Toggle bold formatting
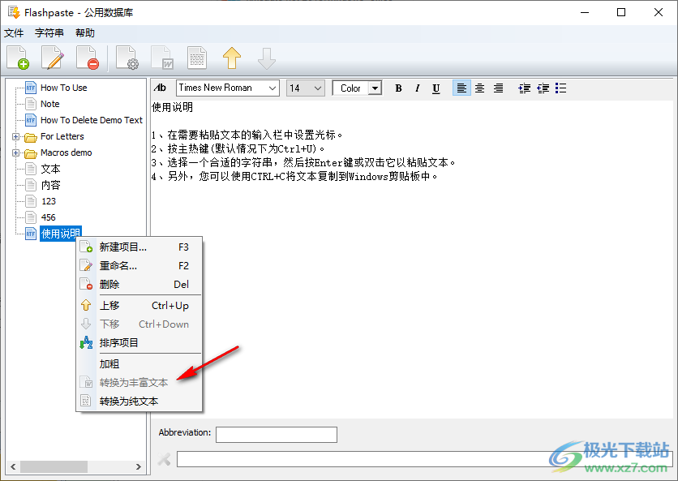The image size is (678, 481). click(x=397, y=88)
